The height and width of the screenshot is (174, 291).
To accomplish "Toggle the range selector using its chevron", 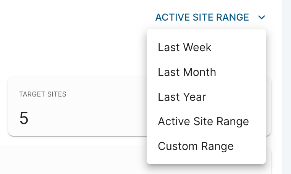I will (x=262, y=18).
